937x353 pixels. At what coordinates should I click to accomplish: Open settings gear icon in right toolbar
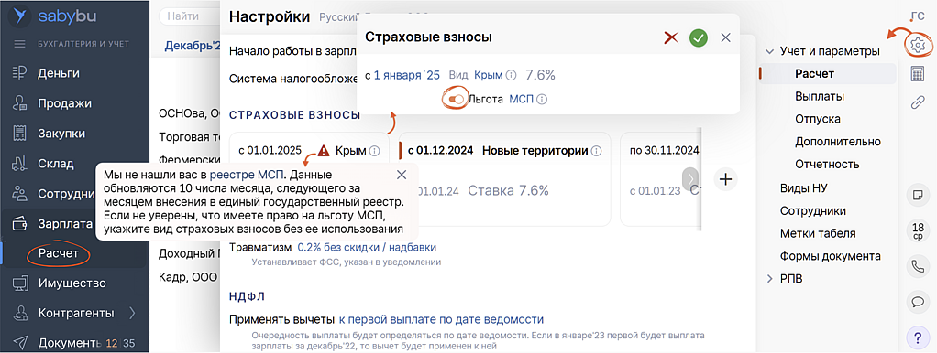916,44
